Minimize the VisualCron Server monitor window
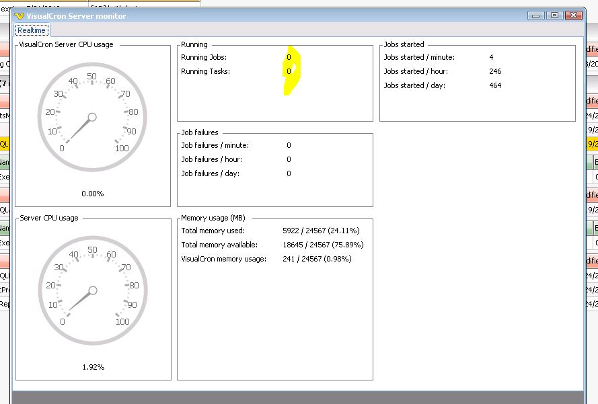Viewport: 598px width, 404px height. click(536, 15)
